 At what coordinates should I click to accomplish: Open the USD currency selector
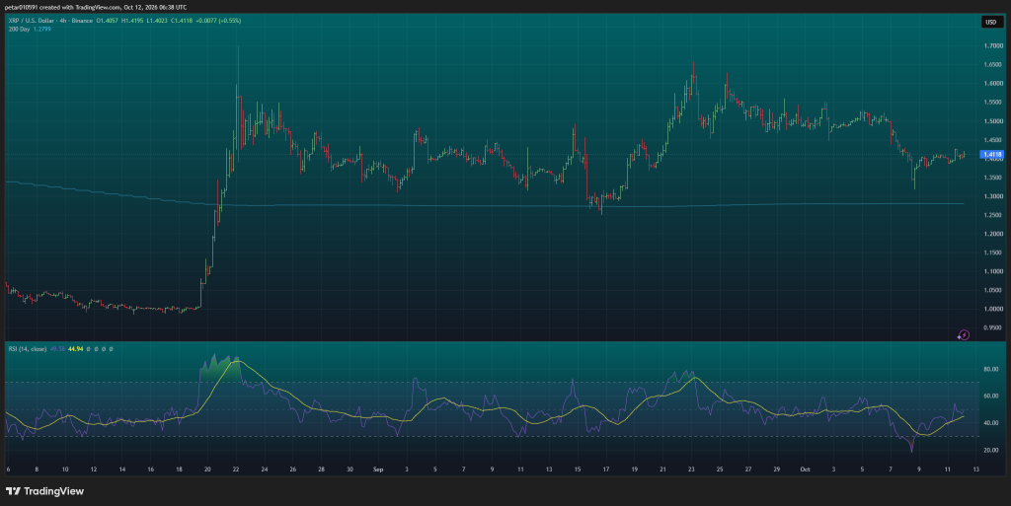click(x=991, y=22)
